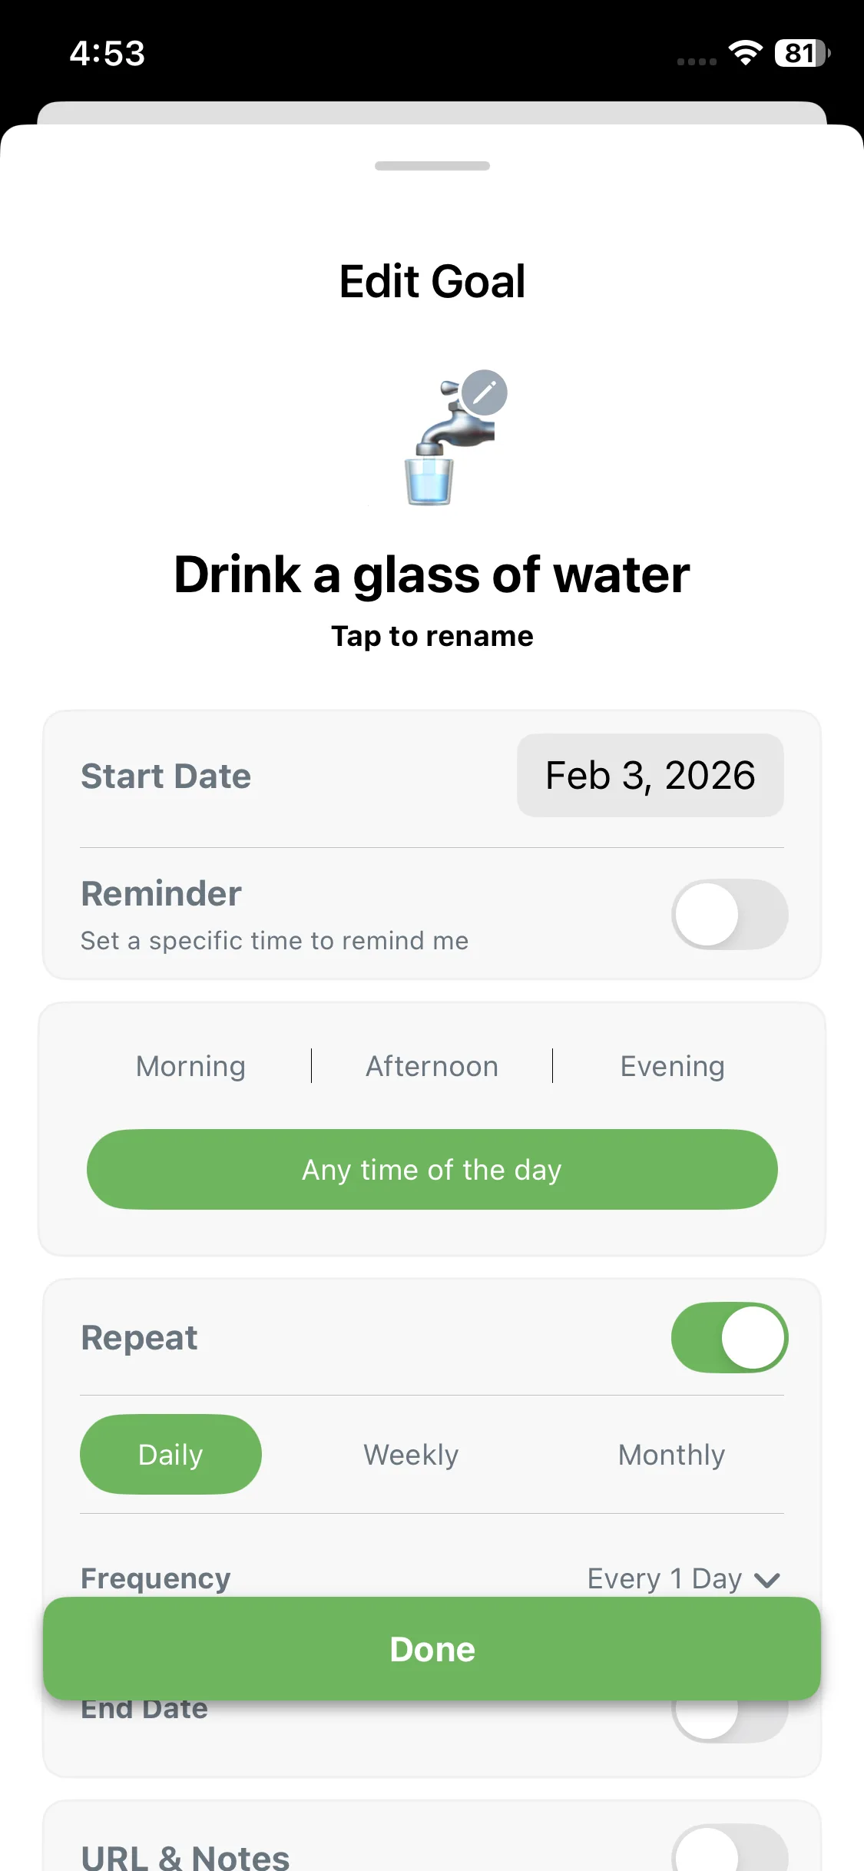
Task: Select the Daily repeat option
Action: point(170,1455)
